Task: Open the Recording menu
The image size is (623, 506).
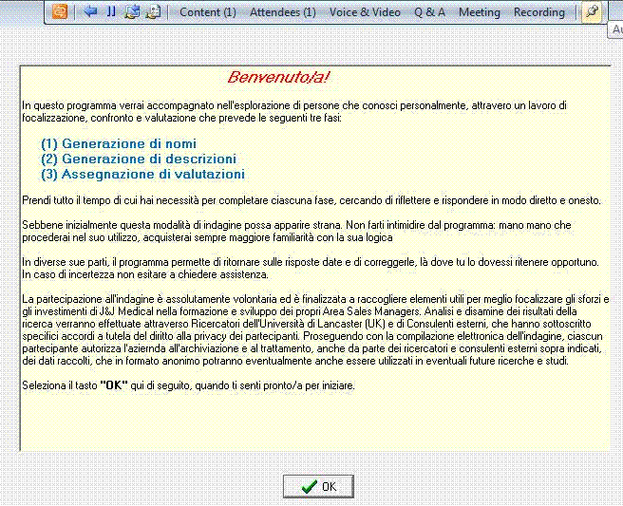Action: [539, 12]
